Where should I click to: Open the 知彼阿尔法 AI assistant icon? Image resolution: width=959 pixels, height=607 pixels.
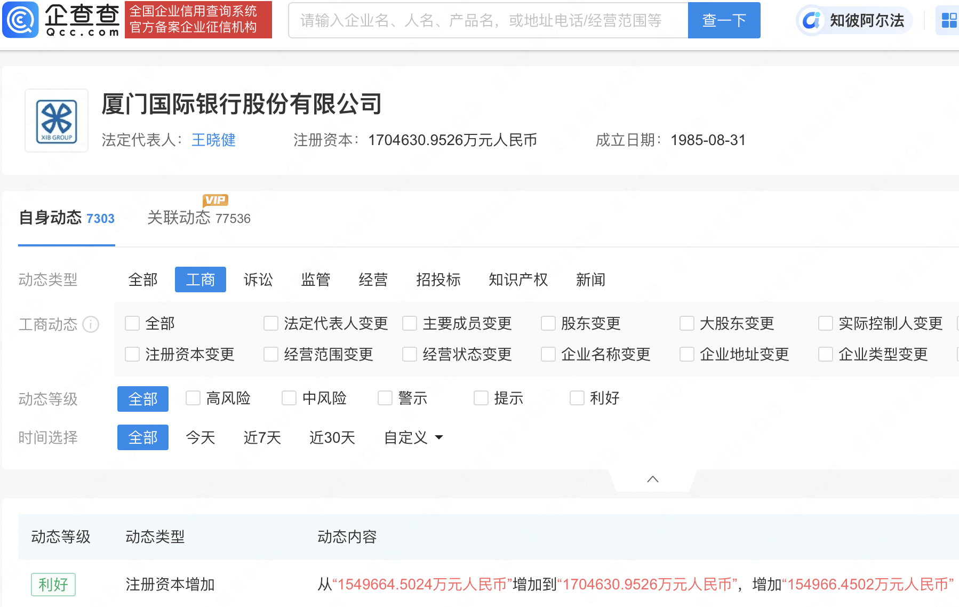point(811,21)
